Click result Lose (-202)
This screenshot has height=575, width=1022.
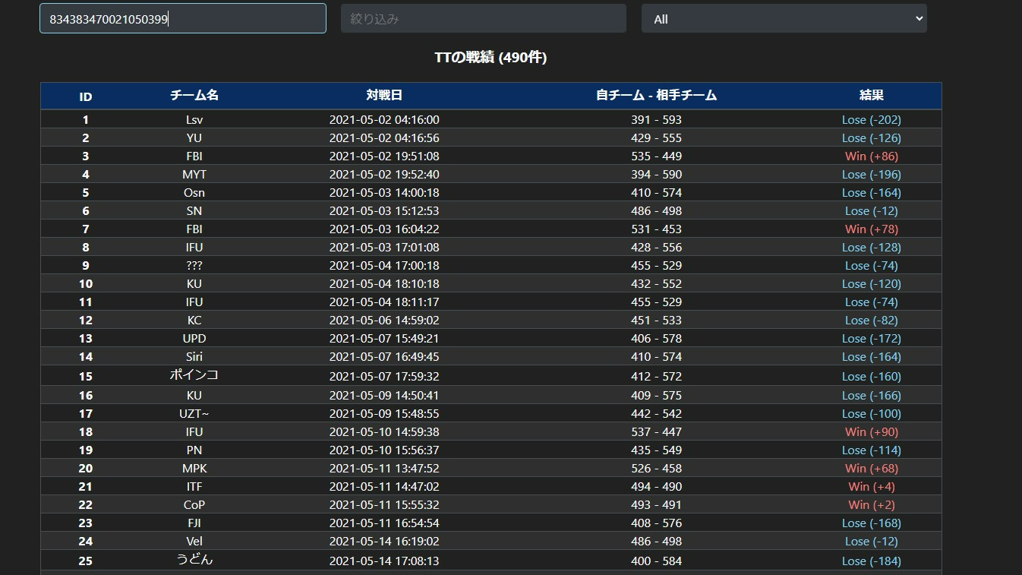coord(872,119)
